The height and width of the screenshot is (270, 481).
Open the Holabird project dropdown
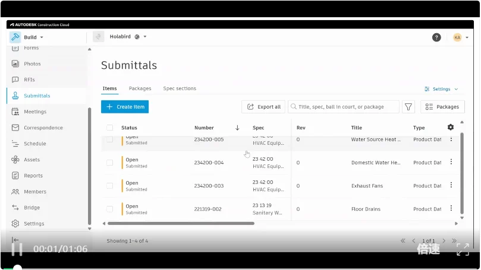tap(127, 37)
